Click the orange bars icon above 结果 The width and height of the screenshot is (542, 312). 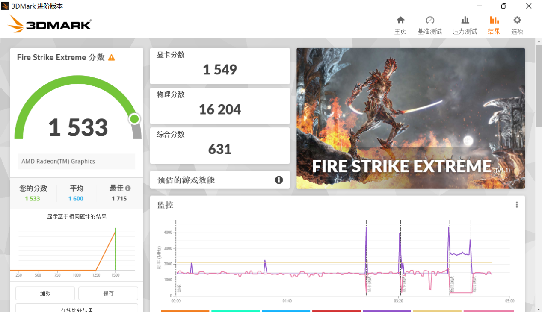coord(494,20)
